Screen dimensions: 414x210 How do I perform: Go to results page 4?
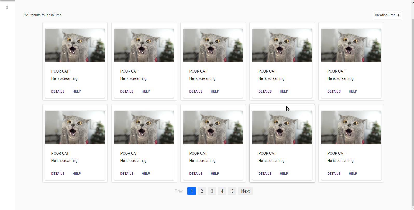click(222, 191)
